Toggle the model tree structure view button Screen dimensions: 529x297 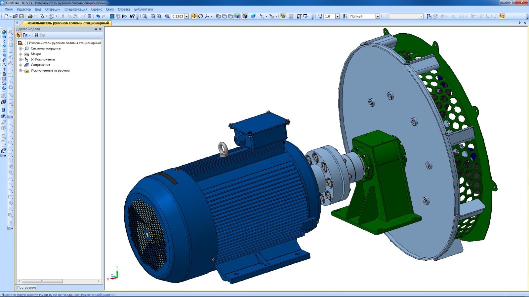(19, 35)
